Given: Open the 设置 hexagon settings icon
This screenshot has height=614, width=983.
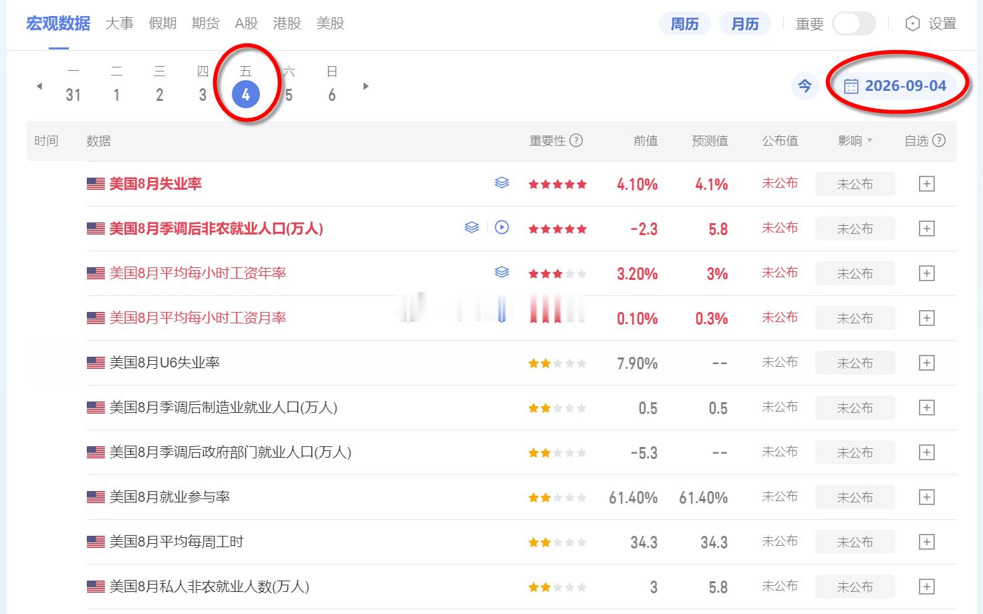Looking at the screenshot, I should [912, 24].
